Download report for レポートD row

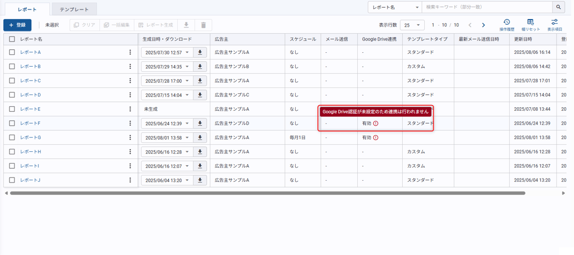[200, 95]
